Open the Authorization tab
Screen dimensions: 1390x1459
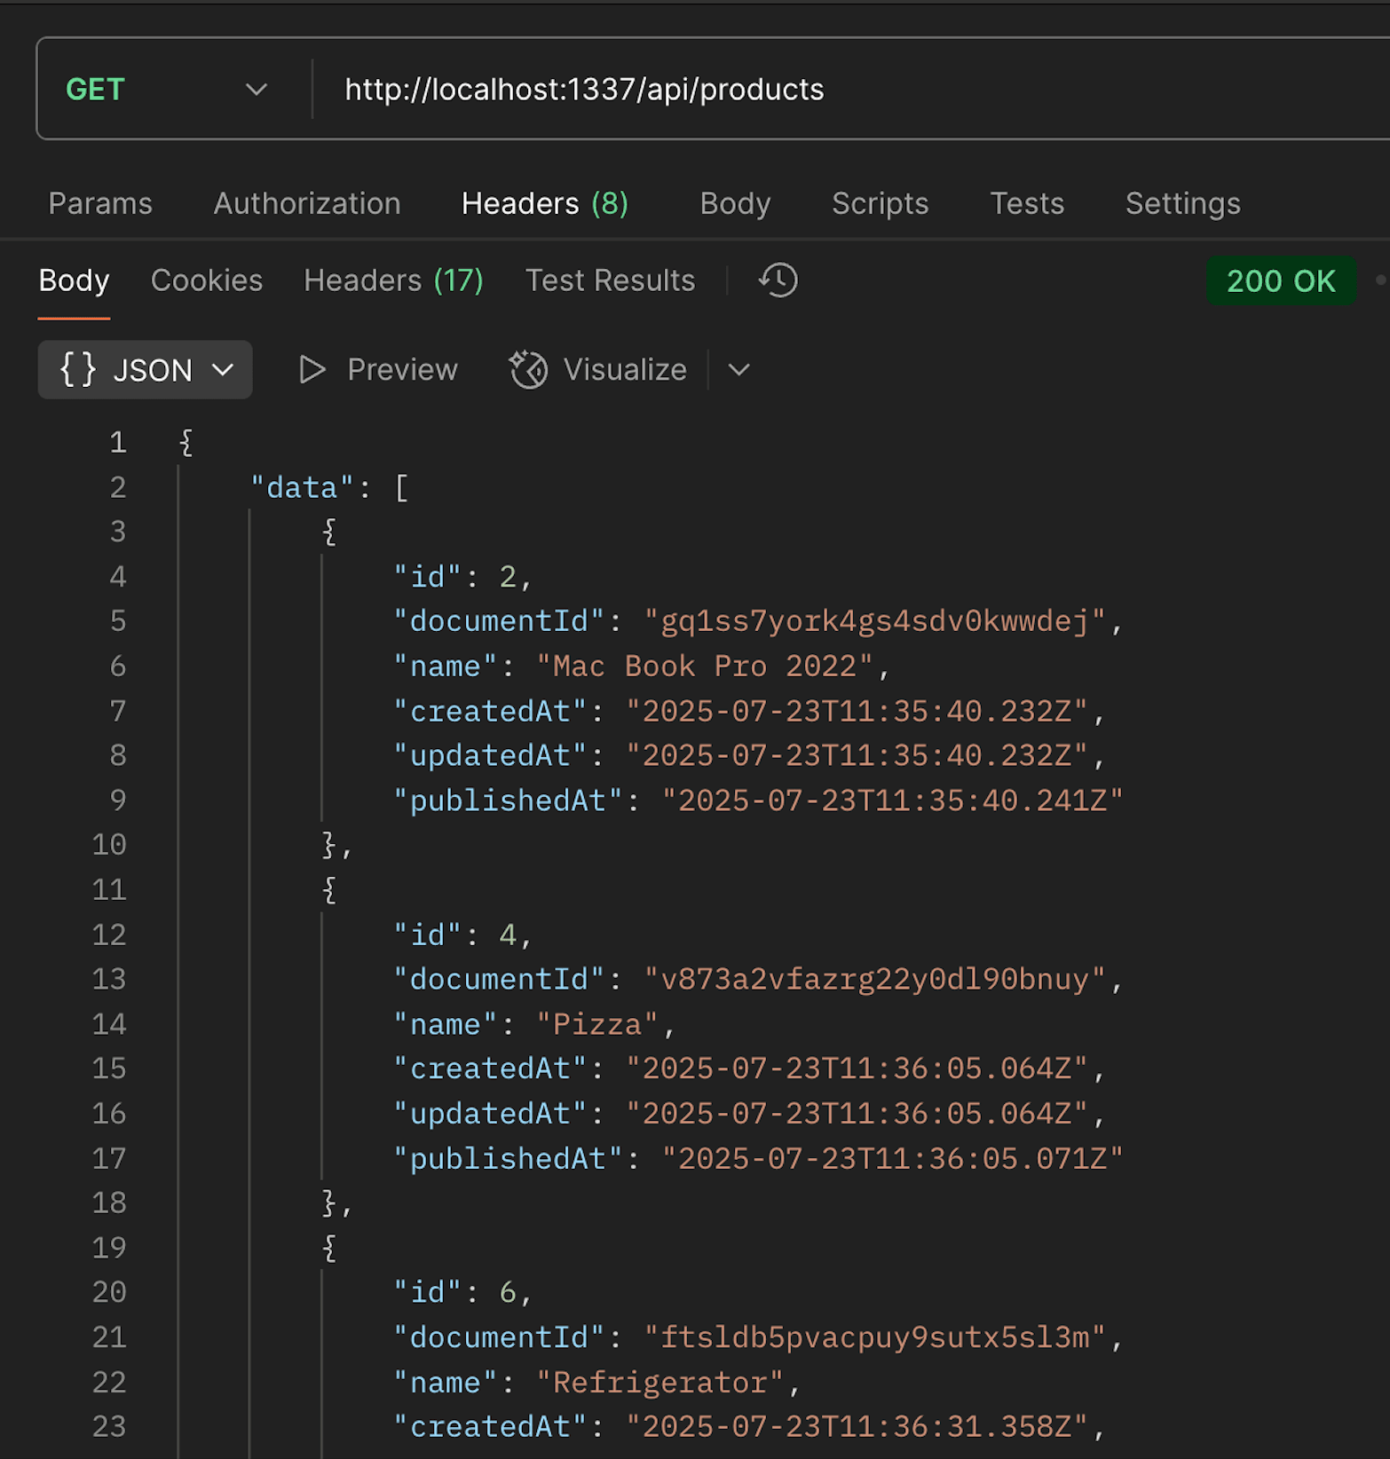coord(307,203)
